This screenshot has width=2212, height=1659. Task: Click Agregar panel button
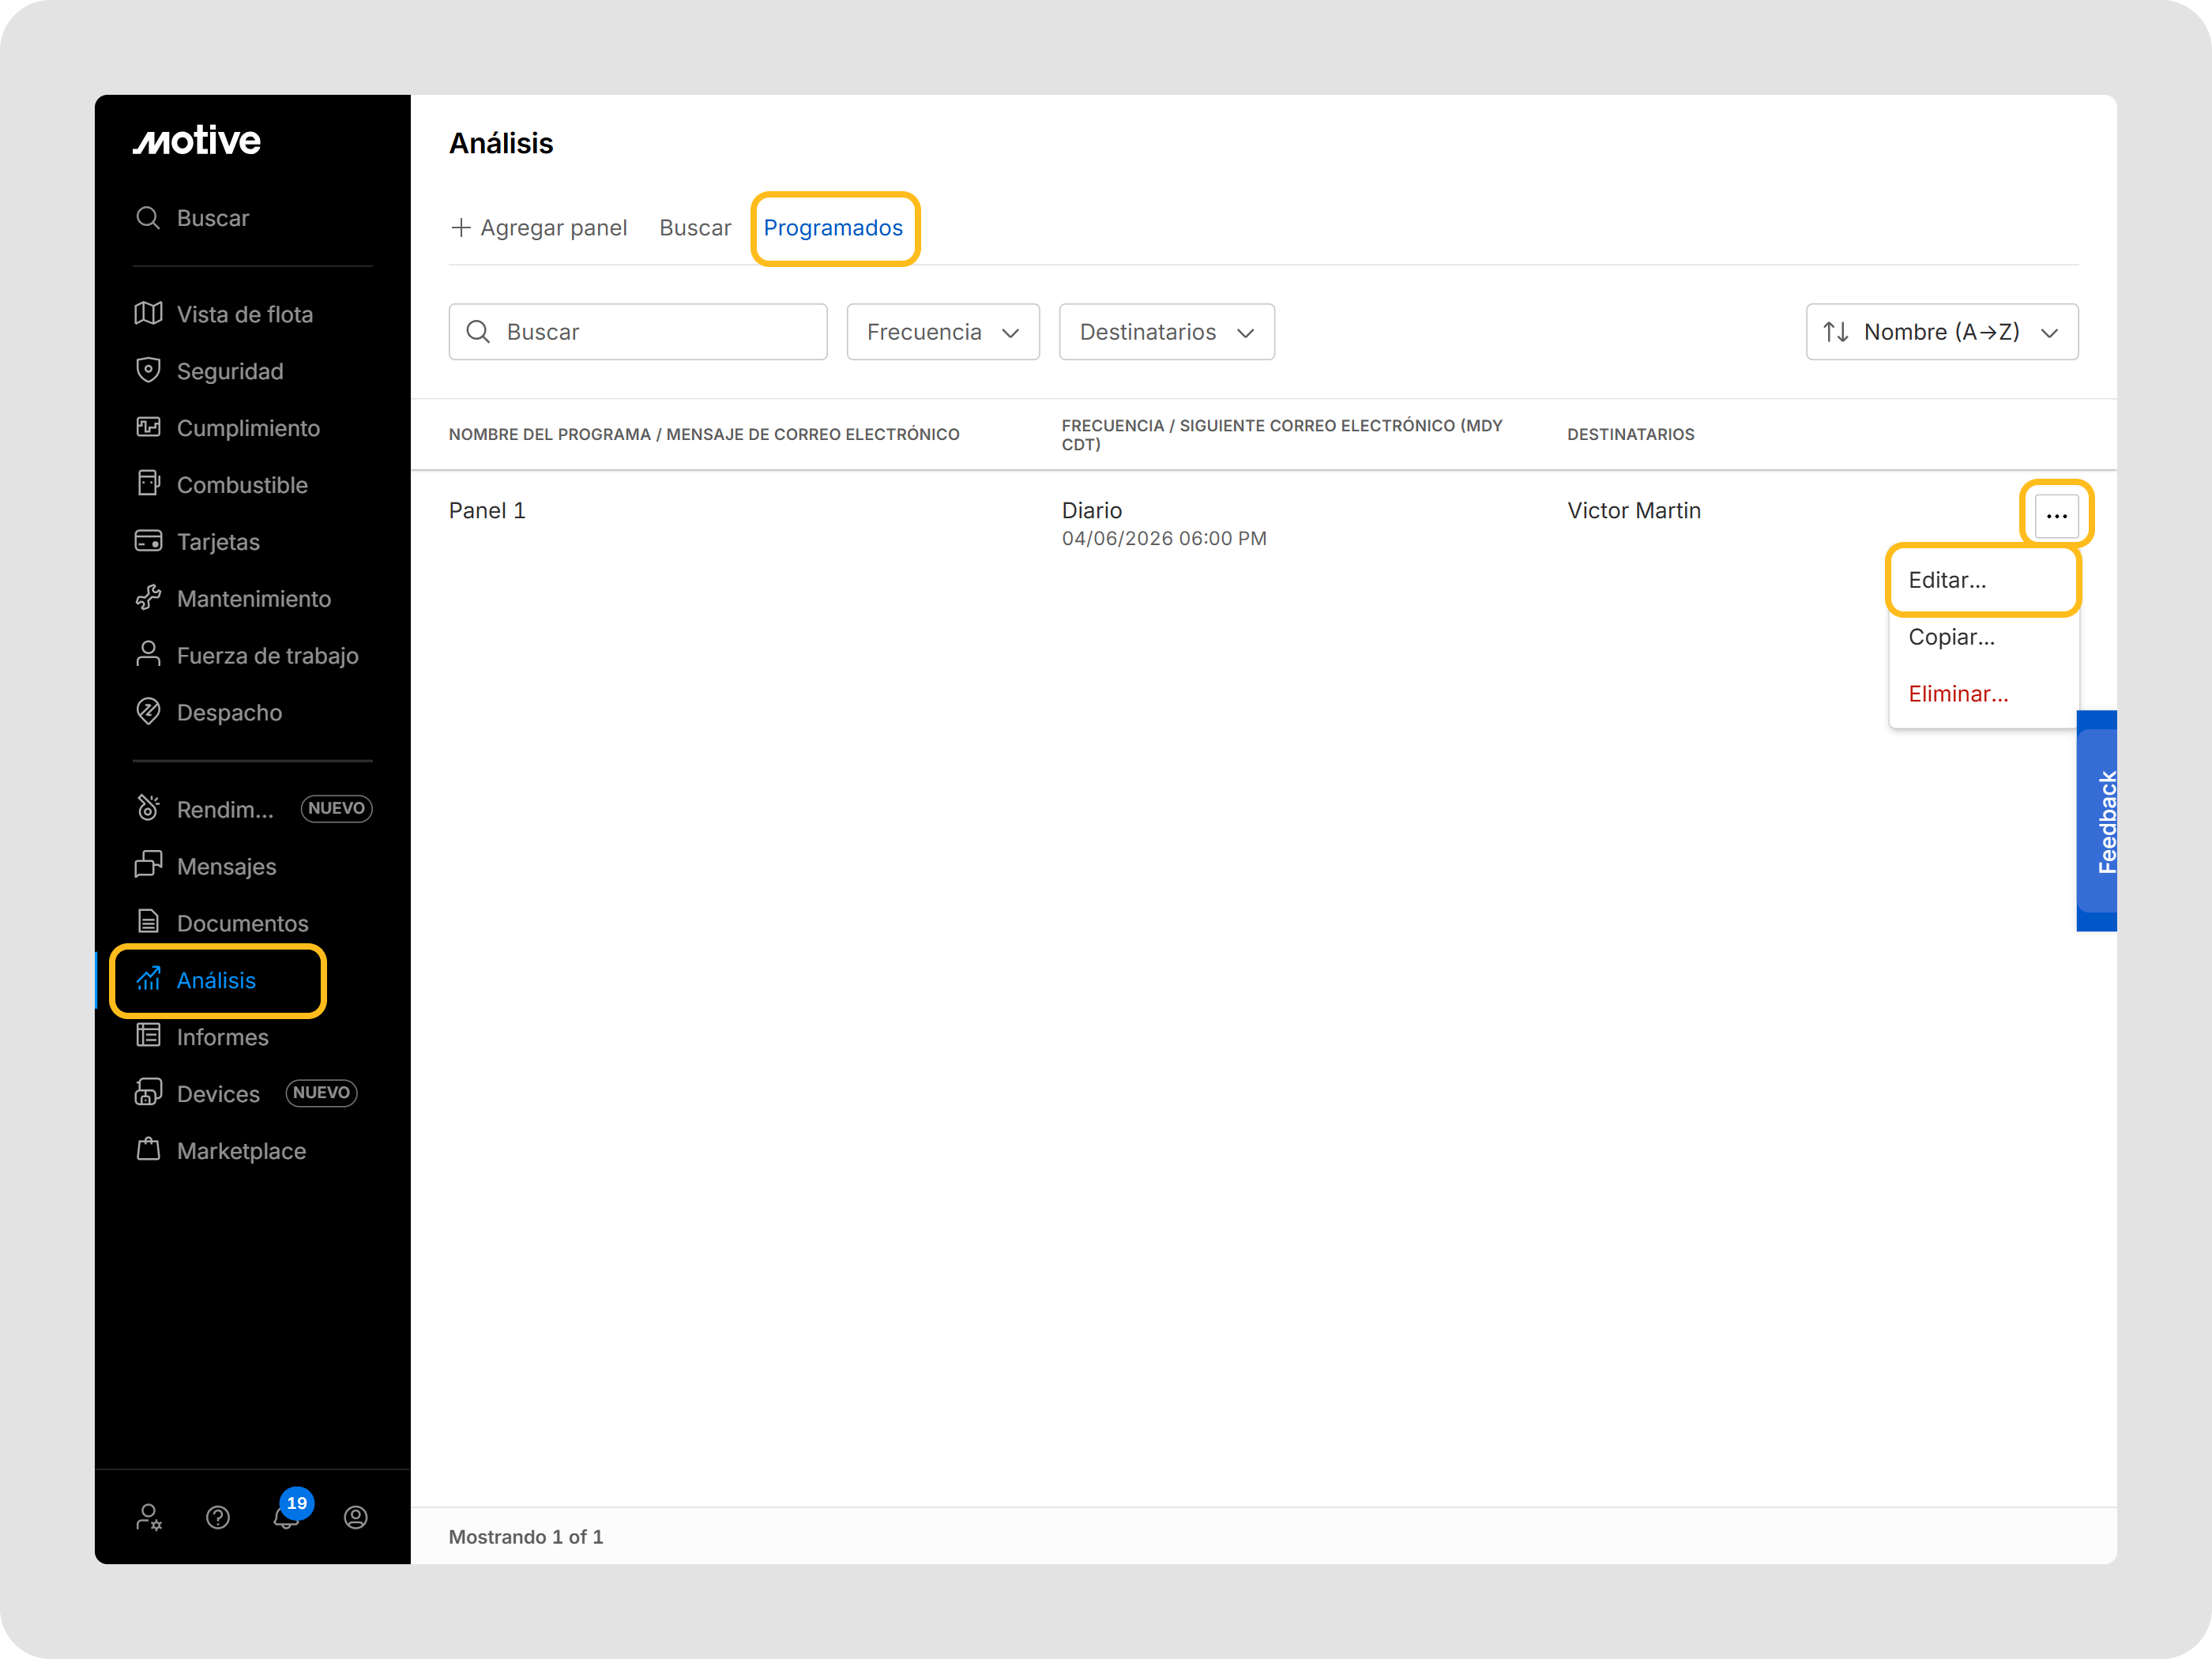pos(540,228)
